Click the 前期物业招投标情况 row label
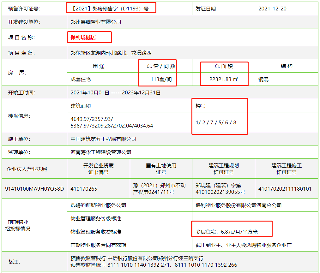Image resolution: width=320 pixels, height=273 pixels. point(18,225)
